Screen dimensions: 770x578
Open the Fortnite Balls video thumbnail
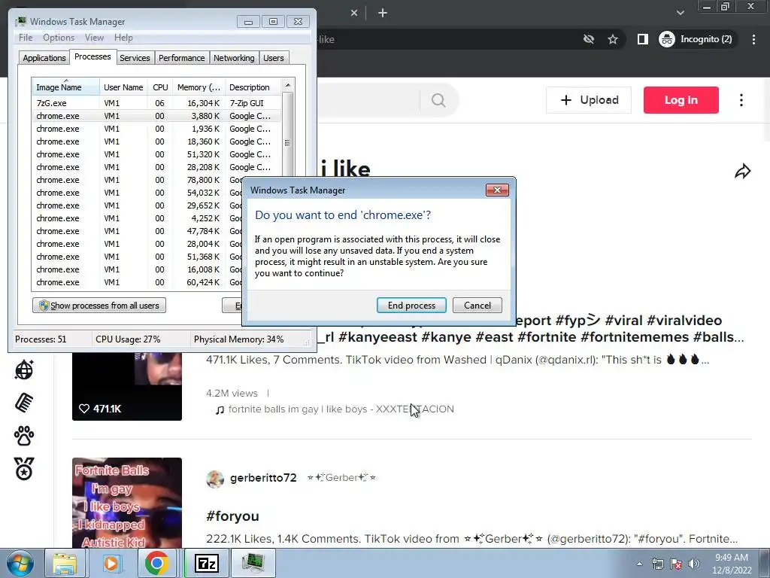pyautogui.click(x=126, y=503)
